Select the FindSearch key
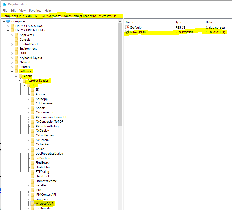Image resolution: width=232 pixels, height=210 pixels. (43, 163)
